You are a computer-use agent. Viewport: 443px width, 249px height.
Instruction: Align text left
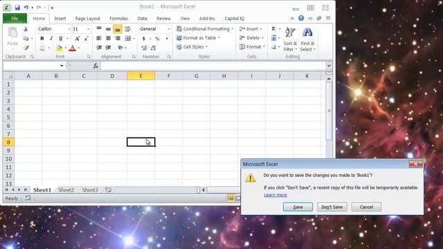pos(99,39)
